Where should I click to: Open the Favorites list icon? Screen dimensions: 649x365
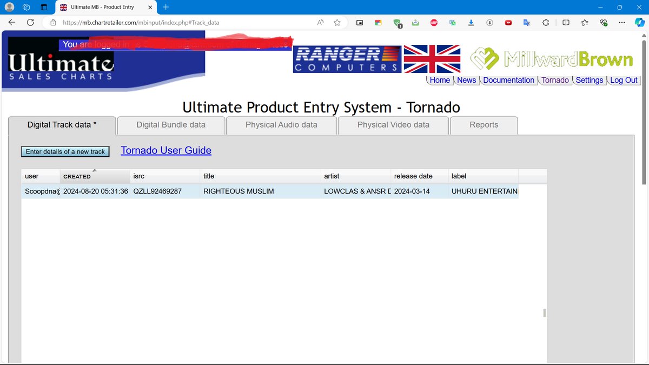[x=585, y=23]
